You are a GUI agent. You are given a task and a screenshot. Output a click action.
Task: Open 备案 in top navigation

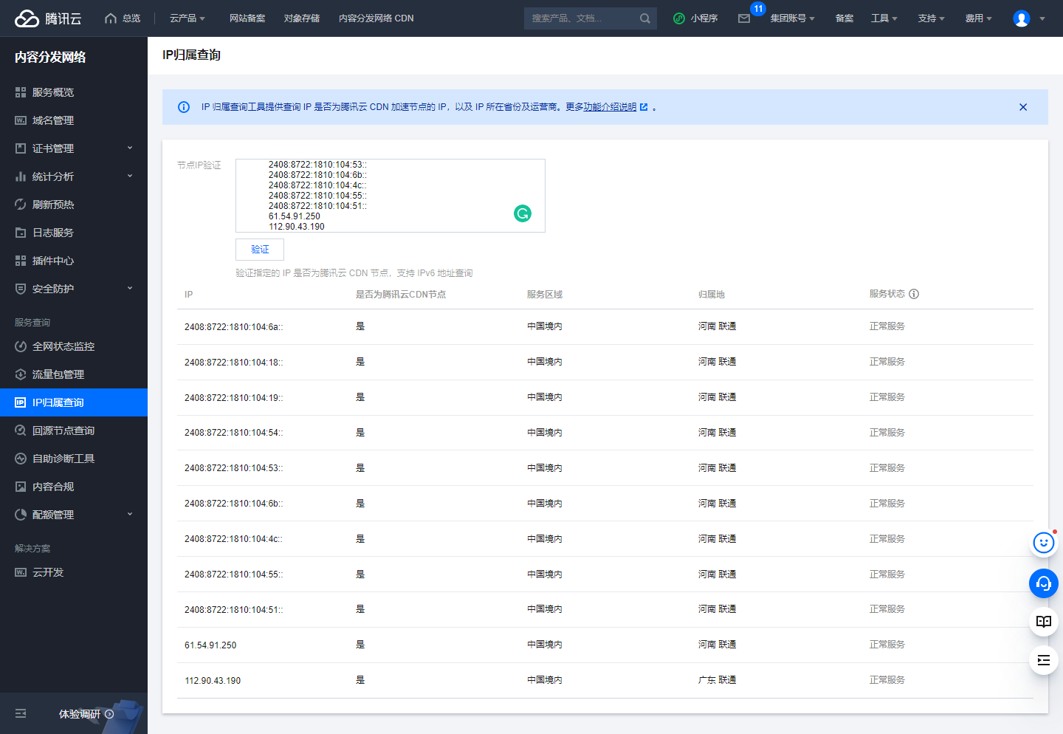[x=844, y=18]
